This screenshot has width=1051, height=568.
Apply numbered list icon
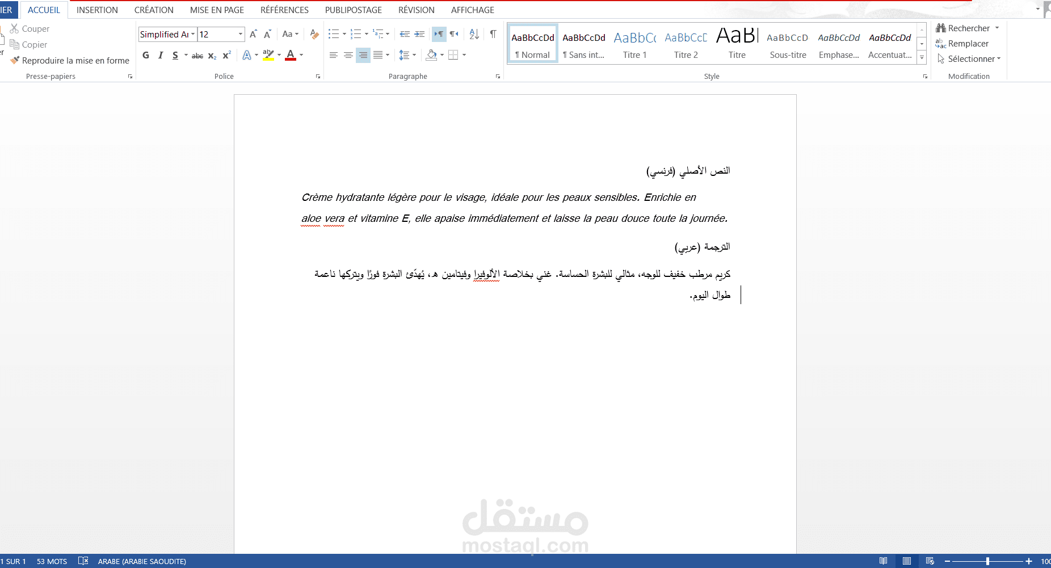coord(356,34)
